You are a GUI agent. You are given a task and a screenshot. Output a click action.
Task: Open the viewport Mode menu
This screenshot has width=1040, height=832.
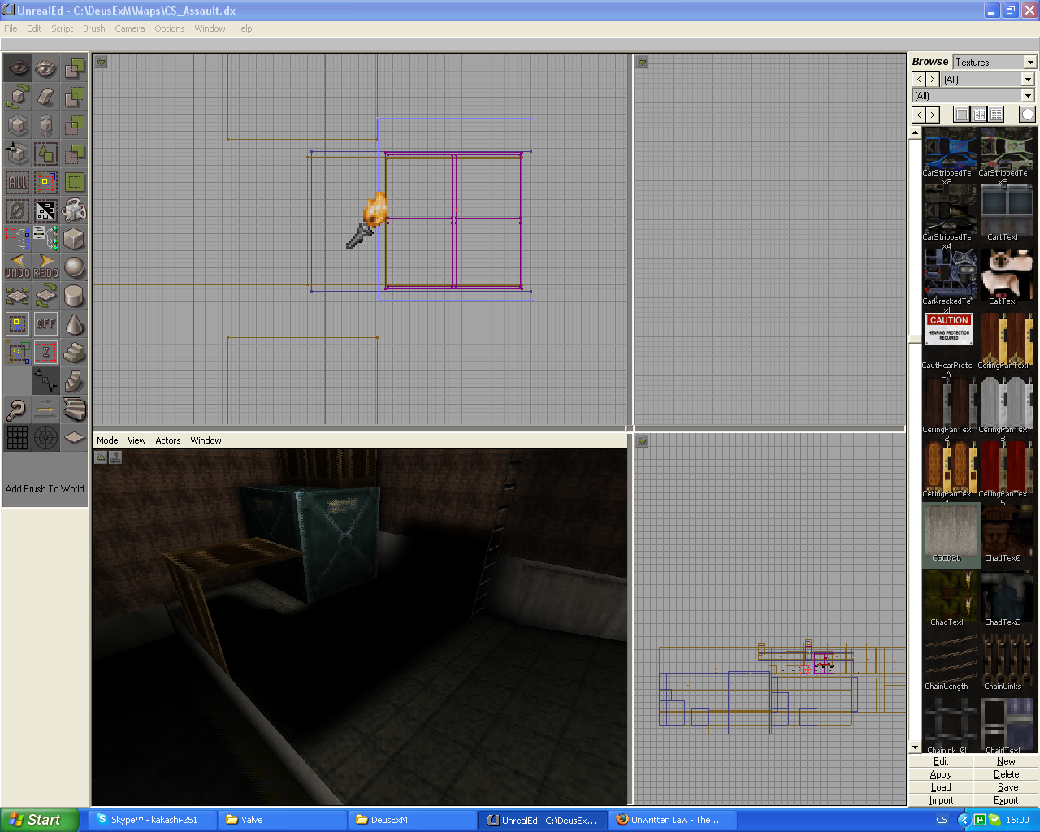pos(107,440)
